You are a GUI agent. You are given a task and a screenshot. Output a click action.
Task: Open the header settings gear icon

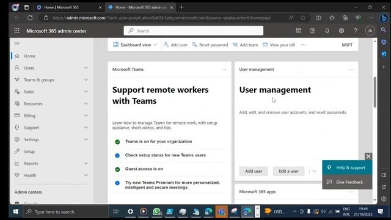[341, 31]
